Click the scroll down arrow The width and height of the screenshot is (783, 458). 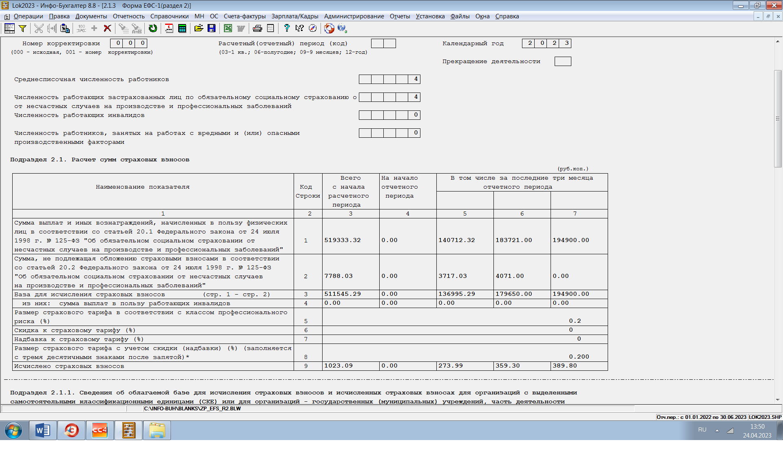(x=778, y=400)
